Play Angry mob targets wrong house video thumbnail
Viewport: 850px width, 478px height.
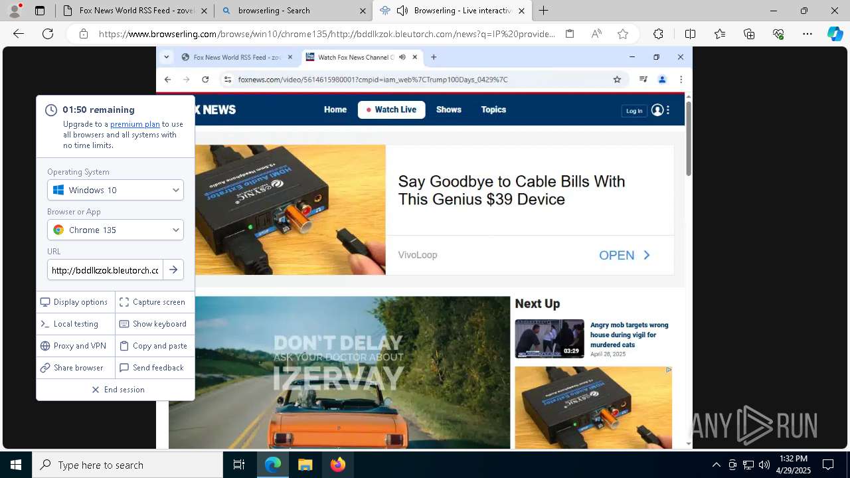pos(549,339)
